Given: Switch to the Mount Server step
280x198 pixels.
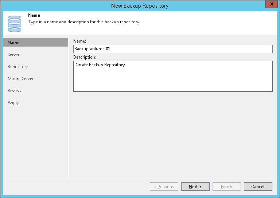Looking at the screenshot, I should click(20, 79).
